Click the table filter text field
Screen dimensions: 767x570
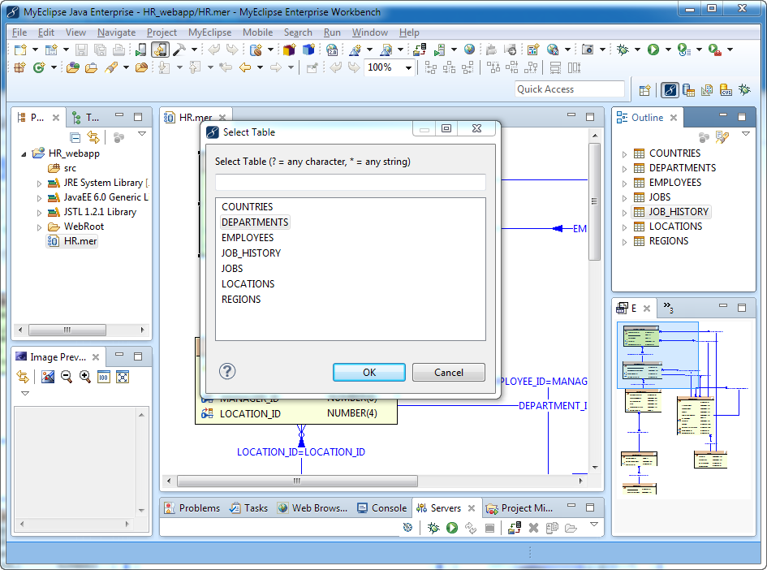pyautogui.click(x=350, y=182)
